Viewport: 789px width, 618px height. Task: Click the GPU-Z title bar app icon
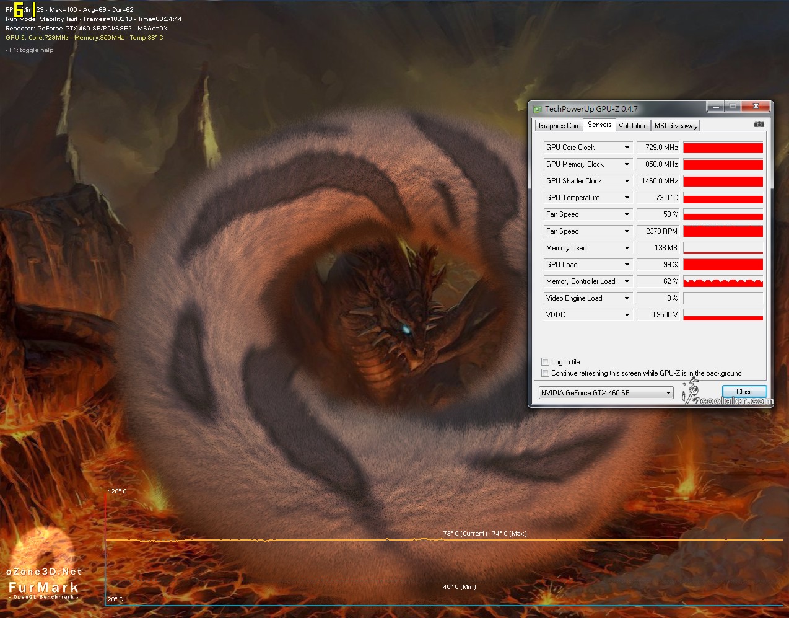point(537,109)
